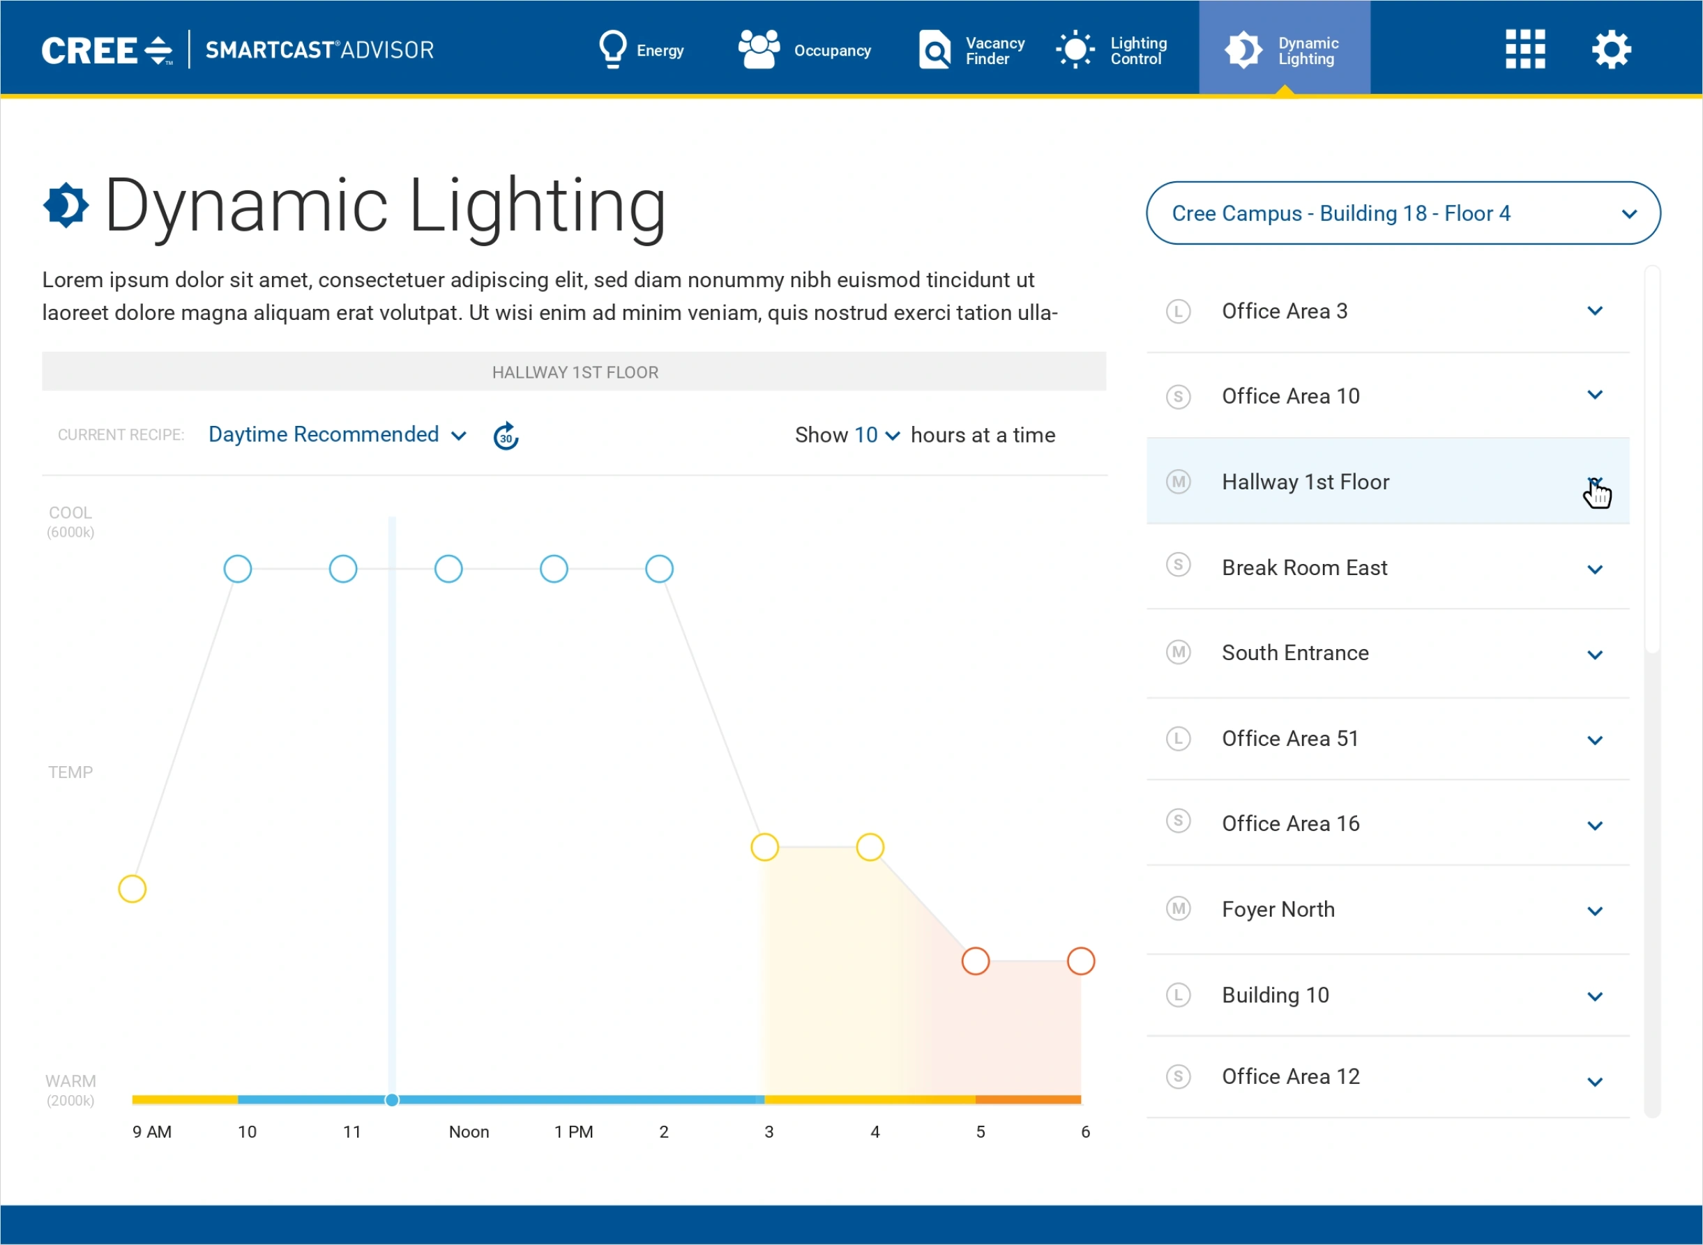The width and height of the screenshot is (1703, 1245).
Task: Click the Energy lightbulb icon
Action: click(x=612, y=49)
